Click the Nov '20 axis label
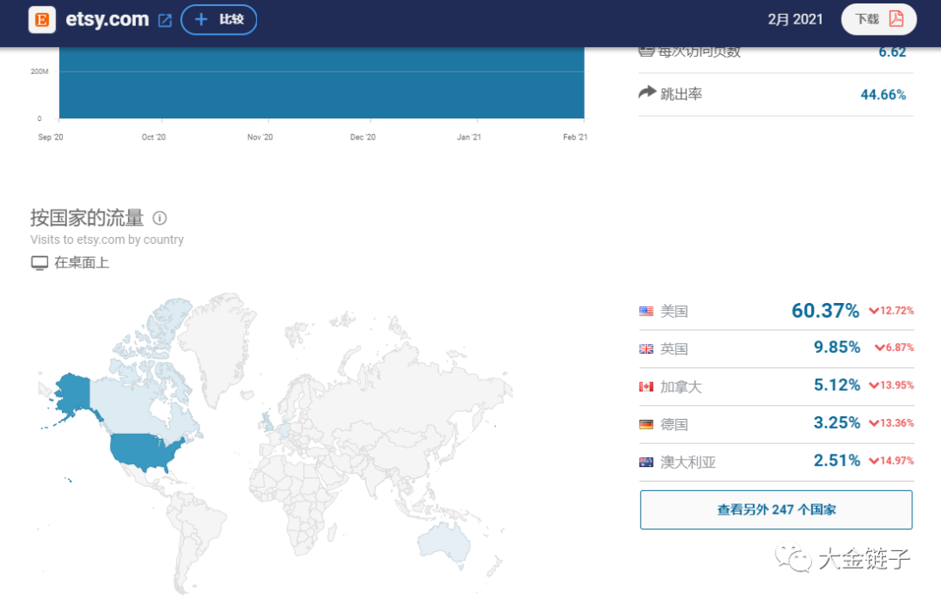The height and width of the screenshot is (600, 941). [260, 138]
